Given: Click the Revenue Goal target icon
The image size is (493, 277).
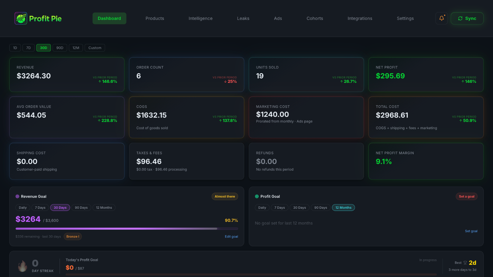Looking at the screenshot, I should pyautogui.click(x=18, y=196).
